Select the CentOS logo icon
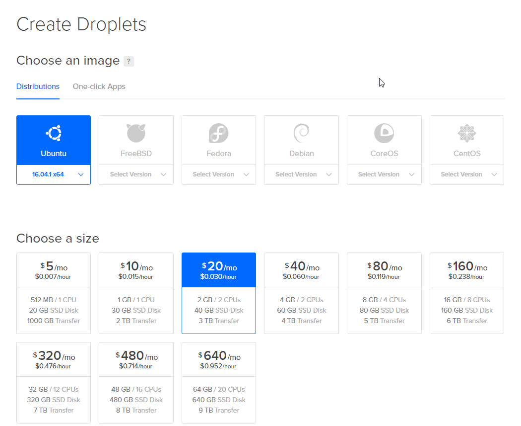 click(467, 133)
